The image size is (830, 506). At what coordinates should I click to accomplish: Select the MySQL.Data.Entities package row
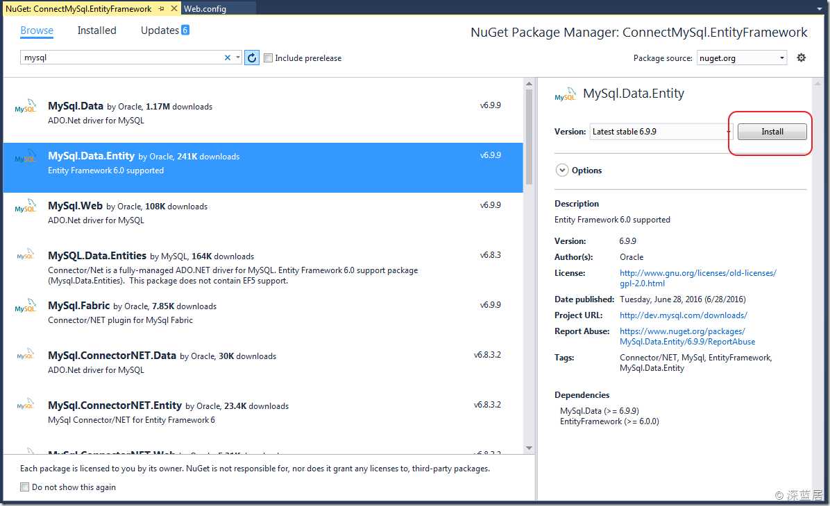pyautogui.click(x=263, y=267)
